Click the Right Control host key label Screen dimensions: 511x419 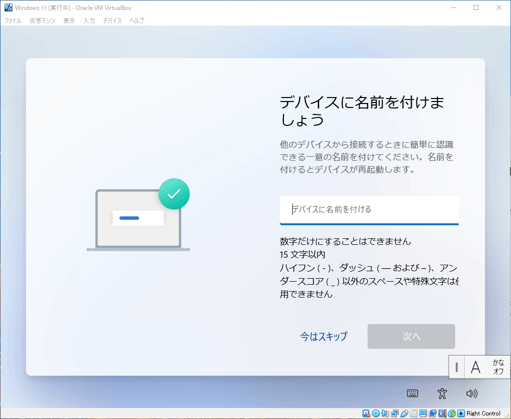point(483,414)
